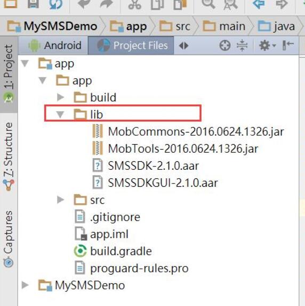
Task: Toggle the Captures side panel button
Action: pos(9,238)
